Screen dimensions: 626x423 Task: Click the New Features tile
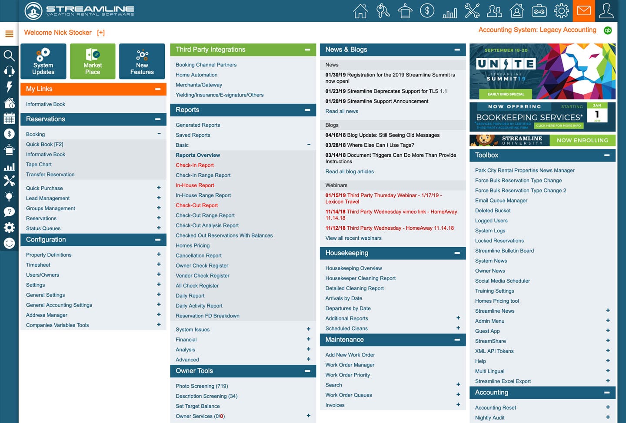pos(142,61)
